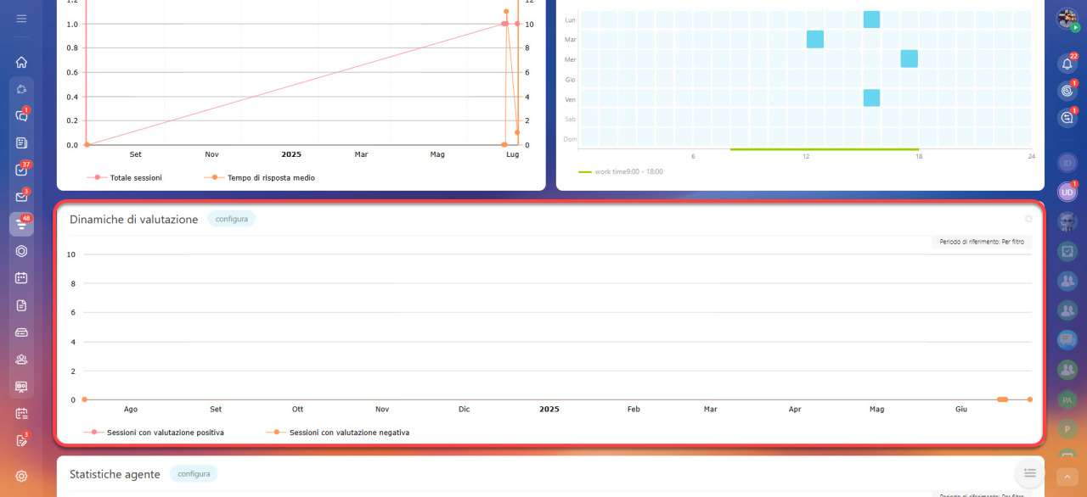Open the ID contact avatar in right sidebar
Image resolution: width=1087 pixels, height=497 pixels.
(1067, 163)
